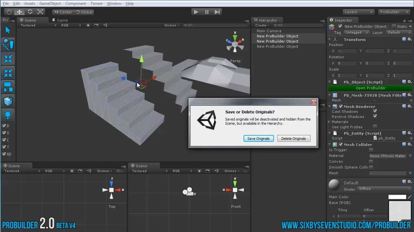The image size is (414, 232).
Task: Toggle scene lighting sun icon in main Scene
Action: [88, 25]
